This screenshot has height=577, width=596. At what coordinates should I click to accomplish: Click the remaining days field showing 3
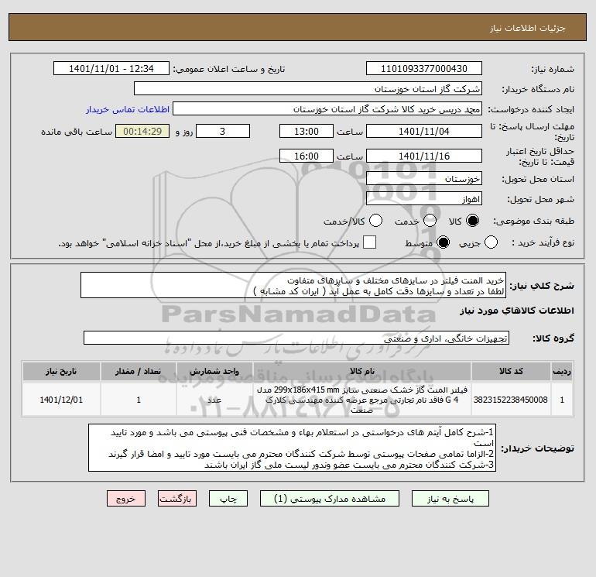(223, 131)
